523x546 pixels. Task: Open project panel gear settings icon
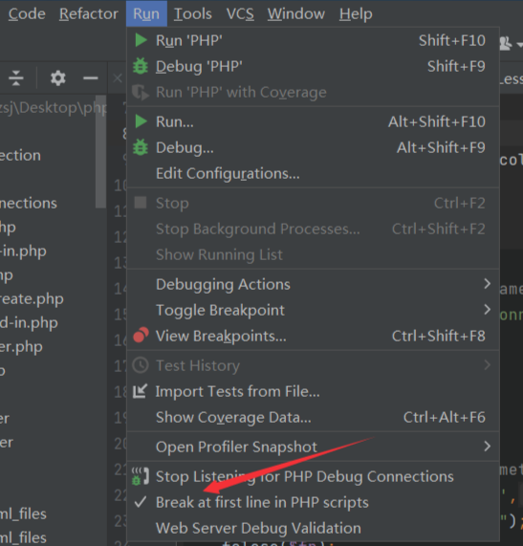coord(57,78)
